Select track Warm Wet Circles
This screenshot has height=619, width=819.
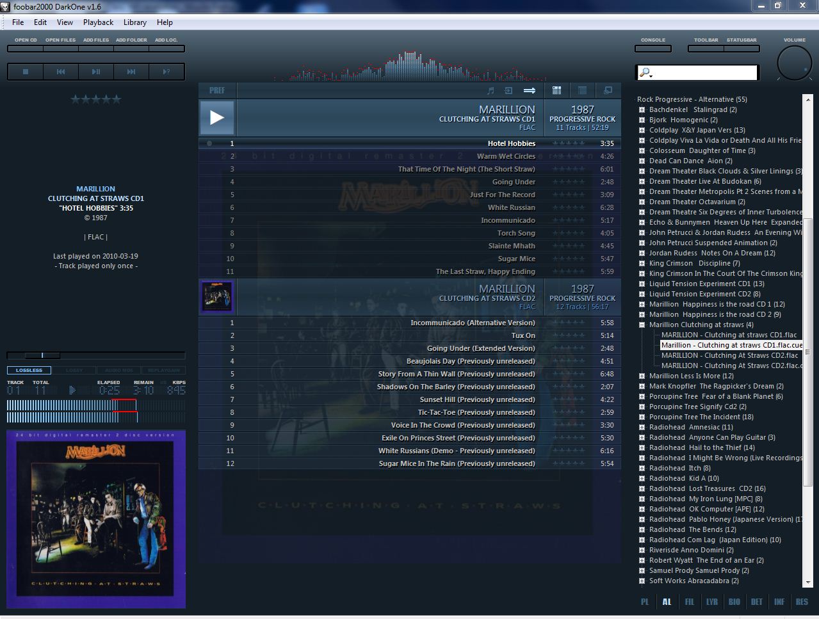(410, 156)
